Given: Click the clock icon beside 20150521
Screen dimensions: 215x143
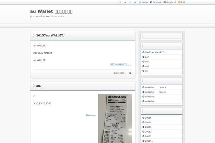Looking at the screenshot, I should pos(115,73).
